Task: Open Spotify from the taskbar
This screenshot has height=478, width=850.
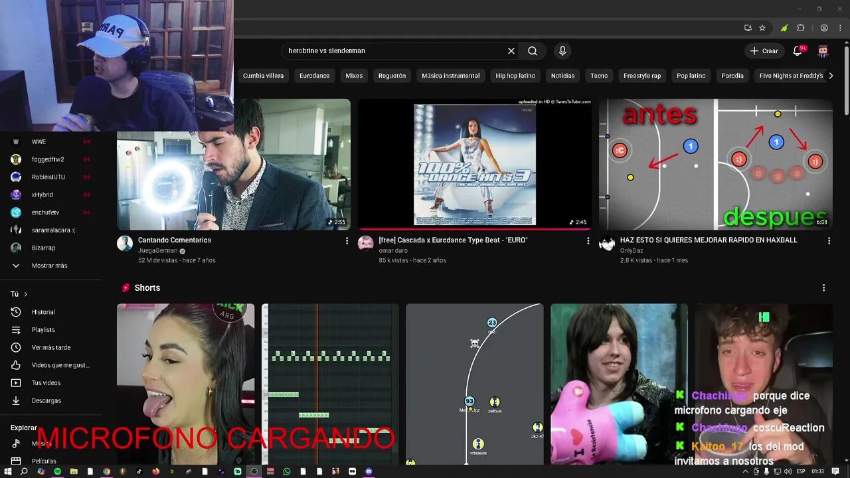Action: (57, 471)
